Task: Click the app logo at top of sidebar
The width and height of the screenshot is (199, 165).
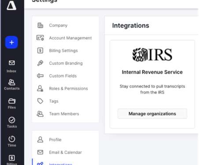Action: [11, 5]
